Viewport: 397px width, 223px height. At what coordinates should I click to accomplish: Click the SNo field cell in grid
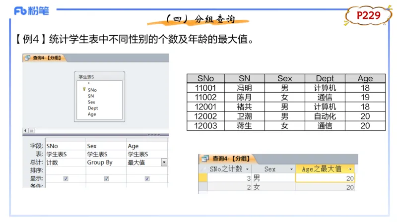(66, 146)
